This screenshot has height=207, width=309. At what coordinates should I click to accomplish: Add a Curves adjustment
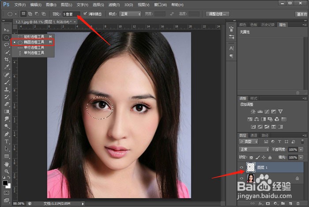267,112
